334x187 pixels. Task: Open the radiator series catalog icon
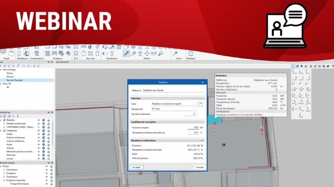[201, 104]
